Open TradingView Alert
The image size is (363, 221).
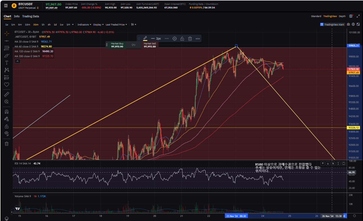pyautogui.click(x=332, y=24)
